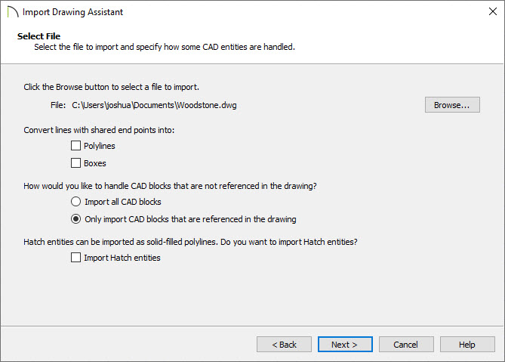Click the Only import CAD blocks label text

pos(190,219)
